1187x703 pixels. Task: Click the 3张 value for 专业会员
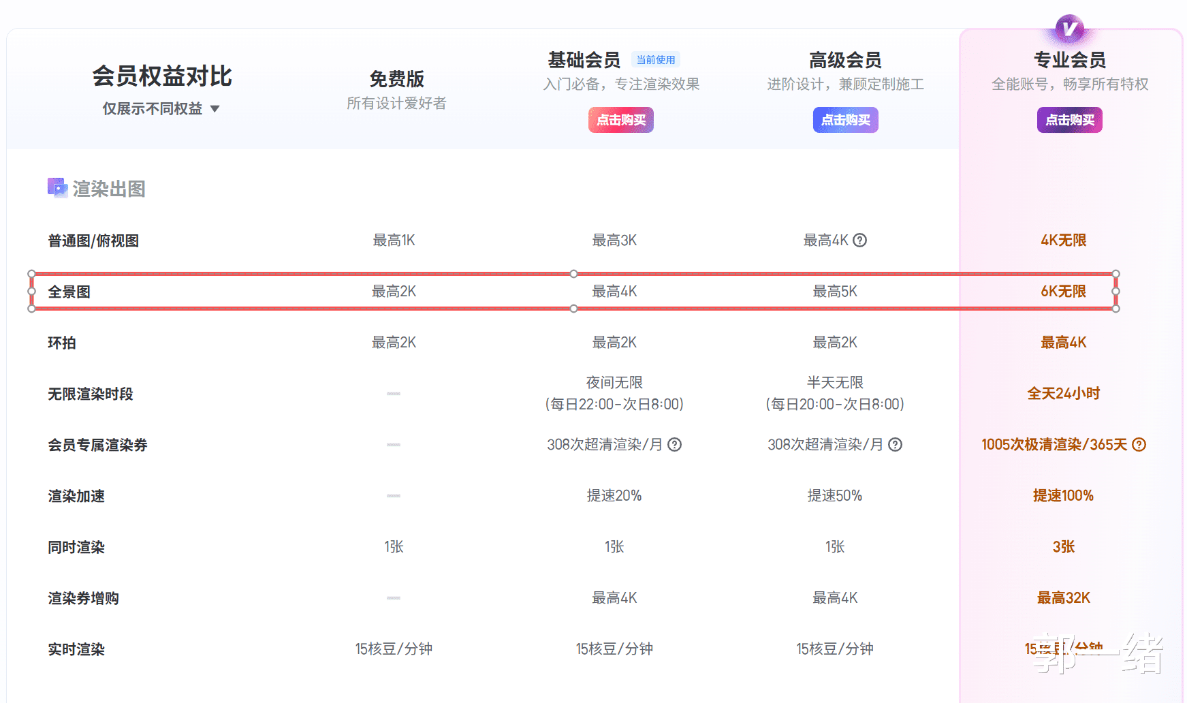(x=1063, y=547)
